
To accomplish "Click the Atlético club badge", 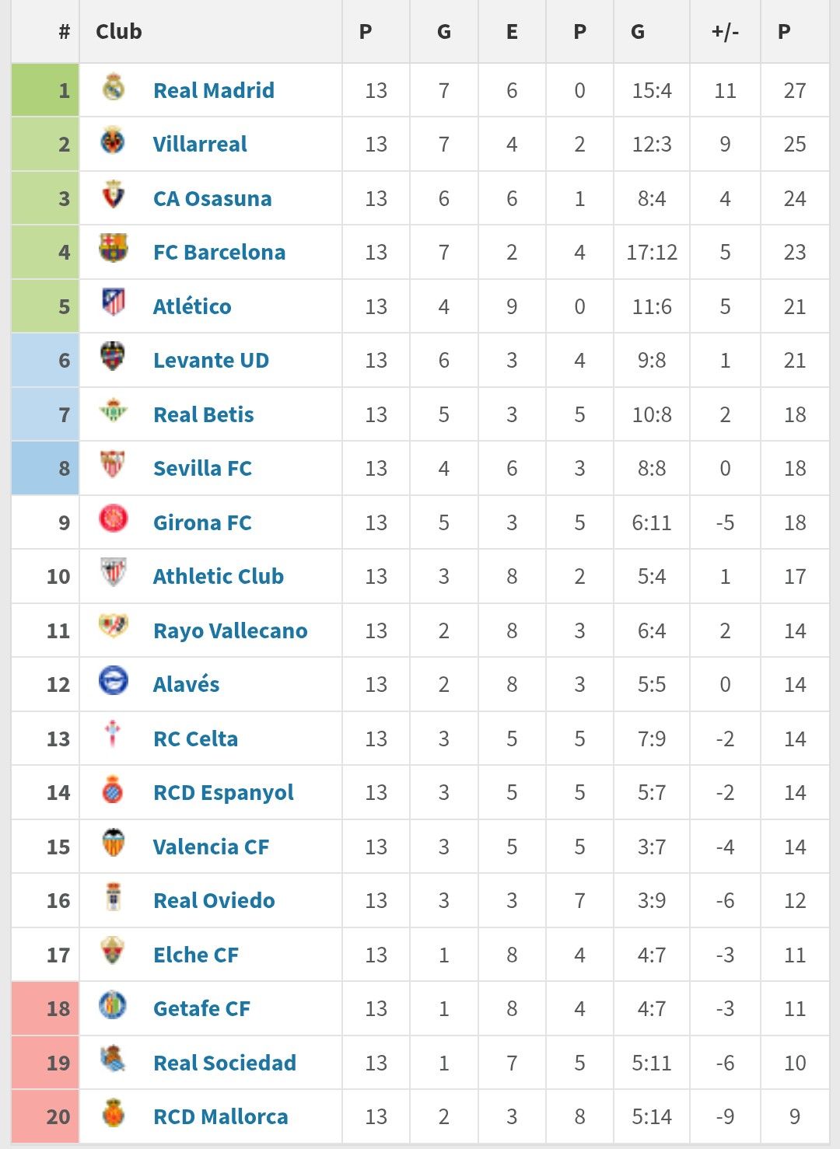I will point(114,302).
